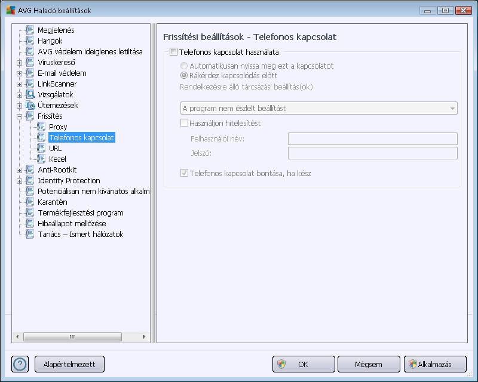The width and height of the screenshot is (478, 382).
Task: Select Tanács – Ismert hálózatok entry
Action: pyautogui.click(x=81, y=234)
